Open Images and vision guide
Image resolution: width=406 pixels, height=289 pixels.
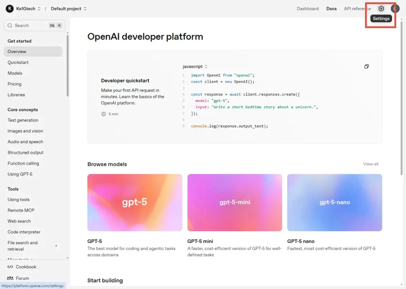coord(25,131)
